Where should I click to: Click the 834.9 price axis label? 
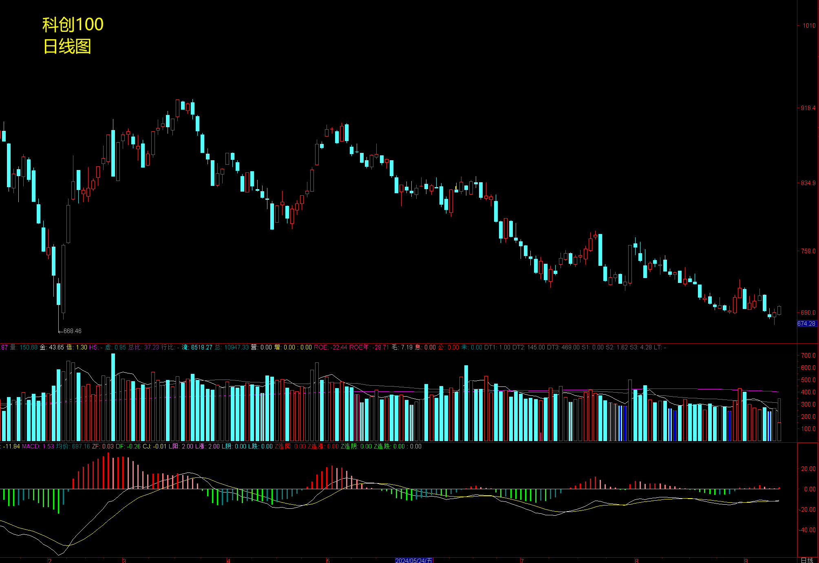click(x=808, y=183)
